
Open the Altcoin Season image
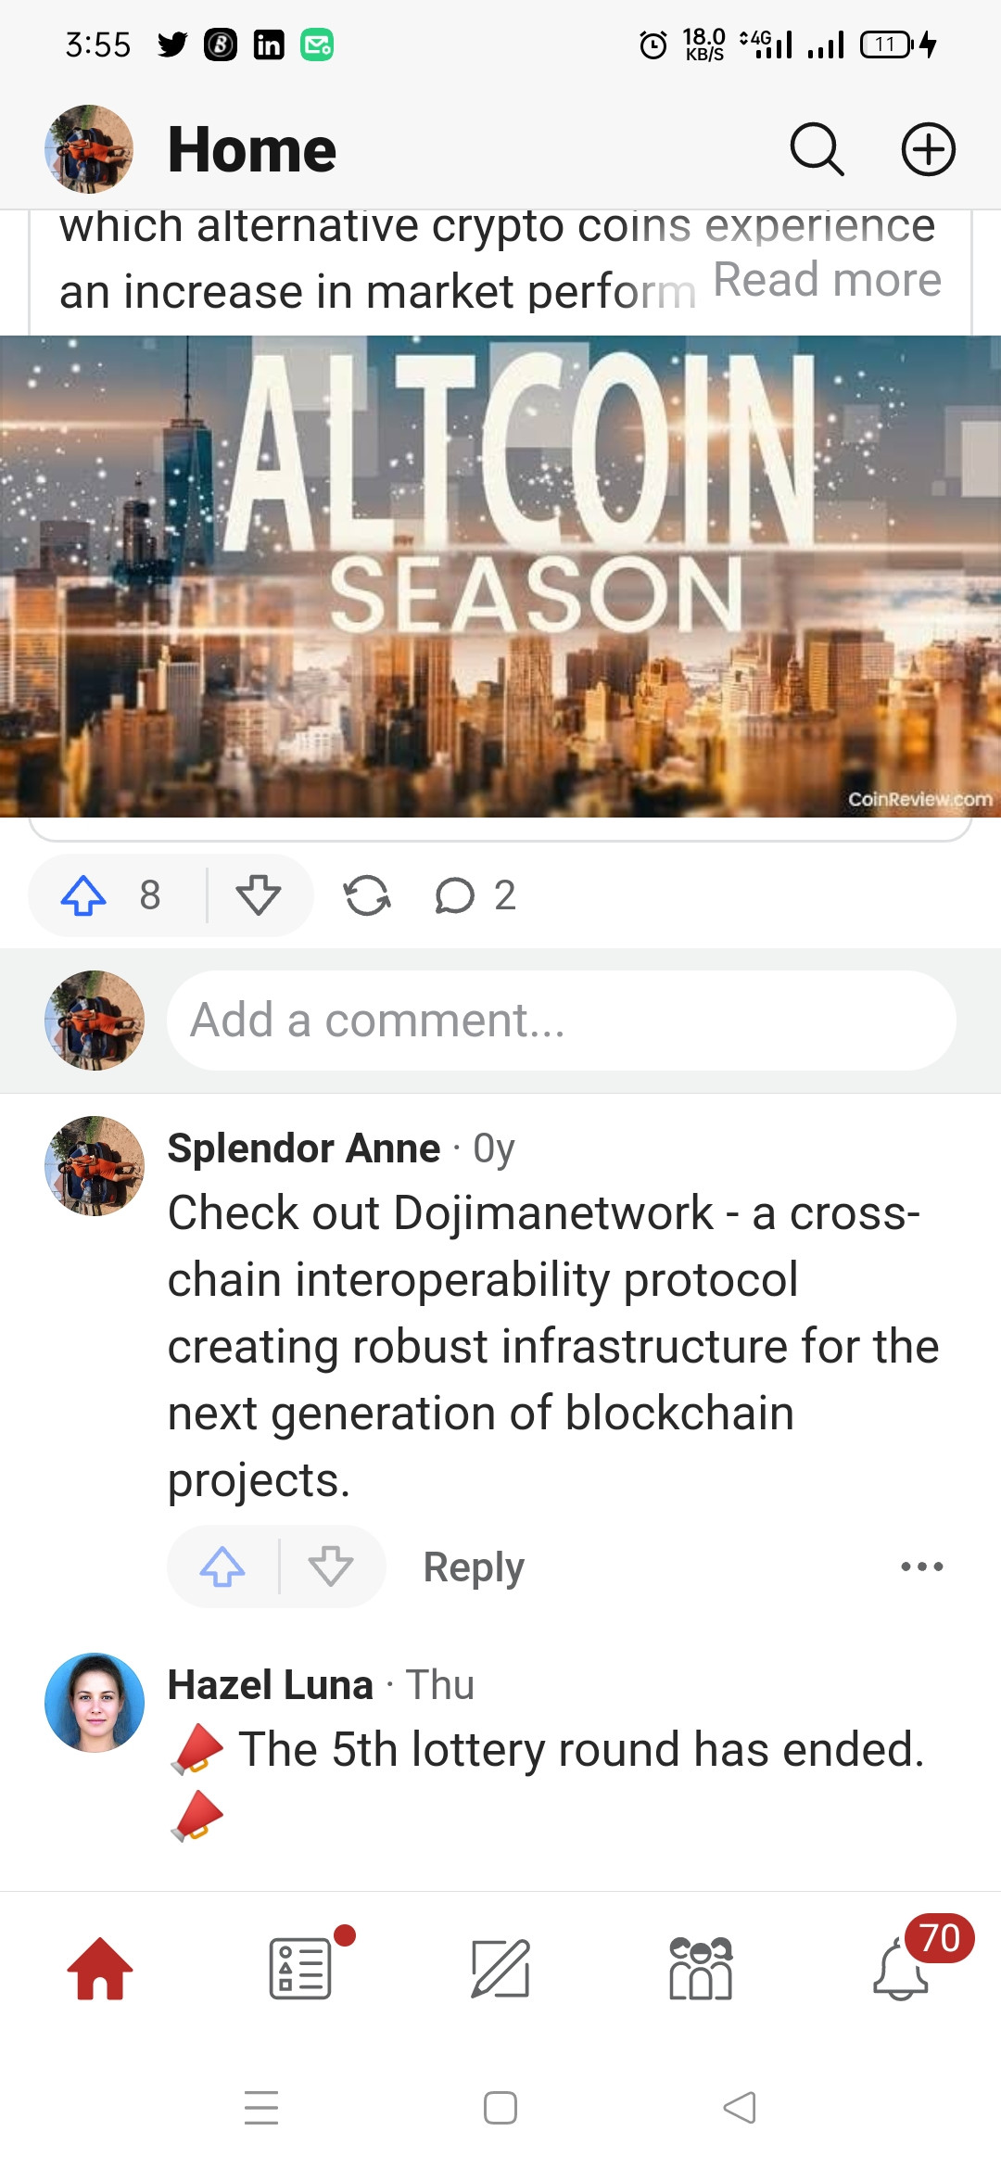(500, 577)
